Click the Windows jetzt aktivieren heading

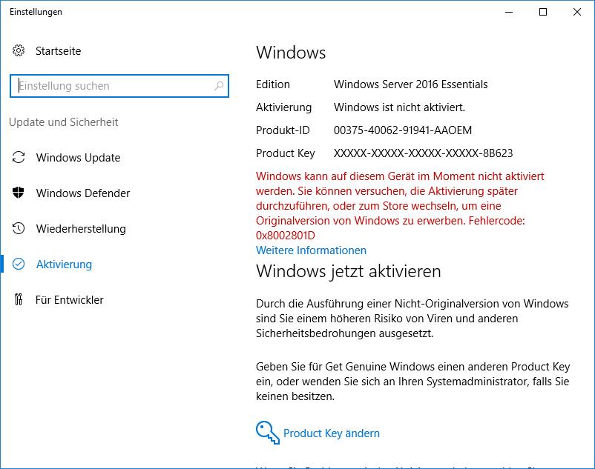pos(349,272)
